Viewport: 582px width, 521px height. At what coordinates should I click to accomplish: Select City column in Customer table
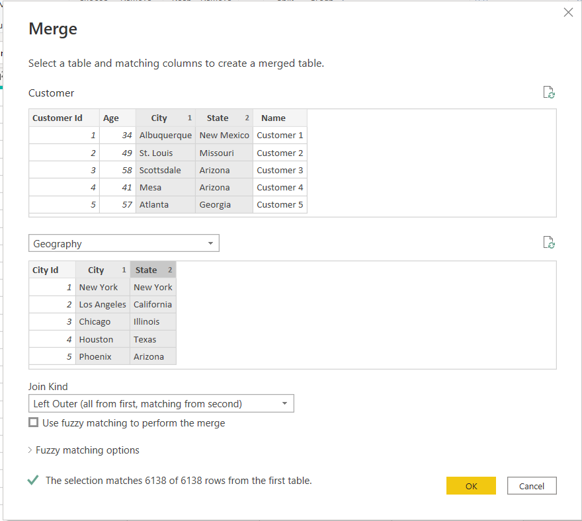tap(165, 118)
